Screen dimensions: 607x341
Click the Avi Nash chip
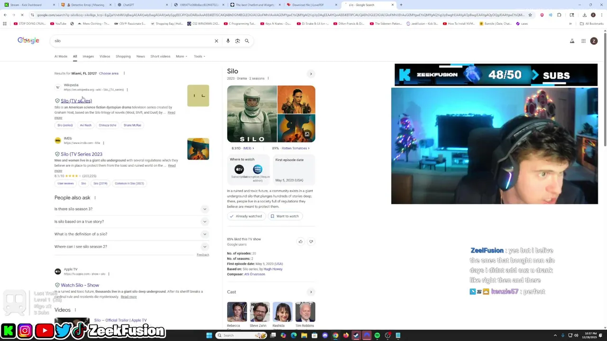85,125
